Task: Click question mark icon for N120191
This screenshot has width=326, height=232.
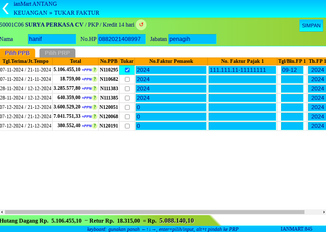Action: pyautogui.click(x=95, y=126)
